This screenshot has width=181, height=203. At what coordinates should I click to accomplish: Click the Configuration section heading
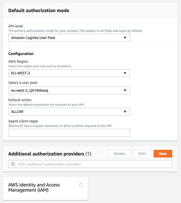21,54
